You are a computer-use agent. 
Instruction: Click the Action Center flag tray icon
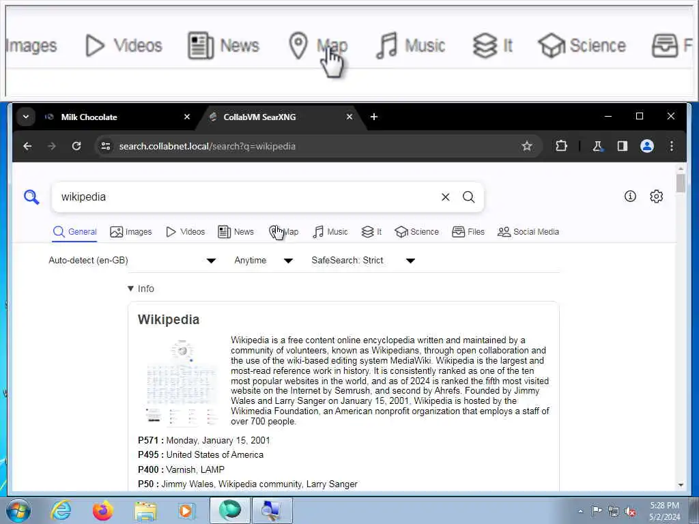coord(597,510)
